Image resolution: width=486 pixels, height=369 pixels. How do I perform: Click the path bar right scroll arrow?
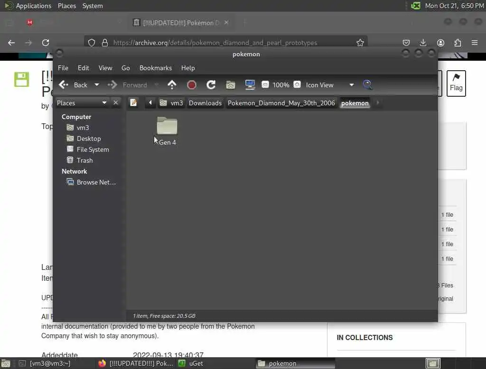click(377, 102)
